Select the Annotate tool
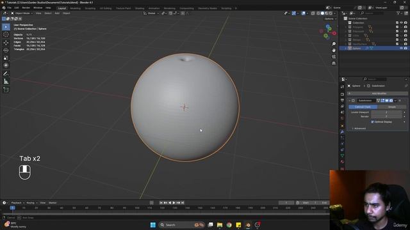Screen dimensions: 410x230 click(6, 74)
